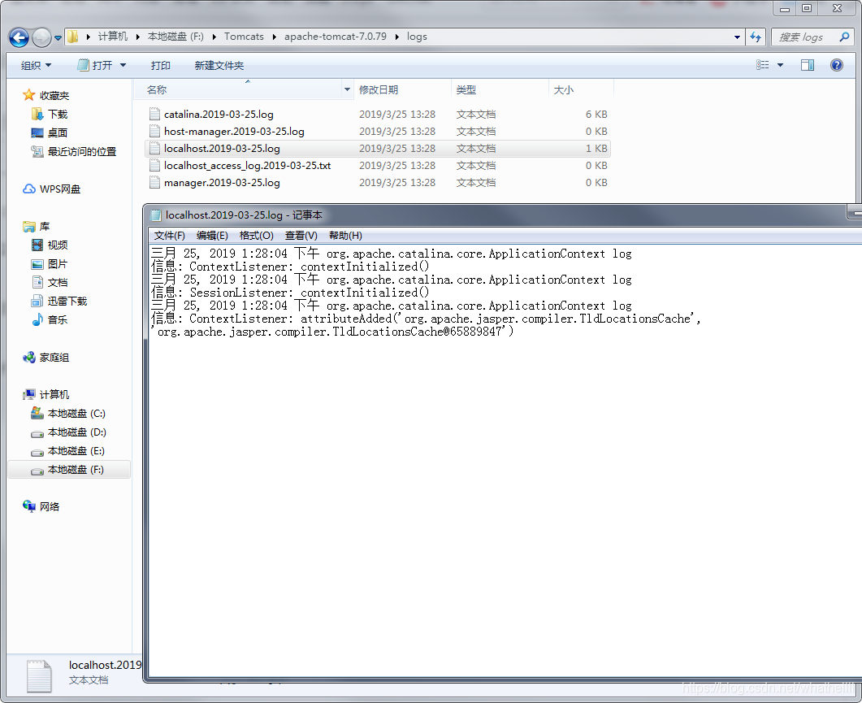The width and height of the screenshot is (862, 703).
Task: Open drive 本地磁盘 (D:)
Action: point(76,432)
